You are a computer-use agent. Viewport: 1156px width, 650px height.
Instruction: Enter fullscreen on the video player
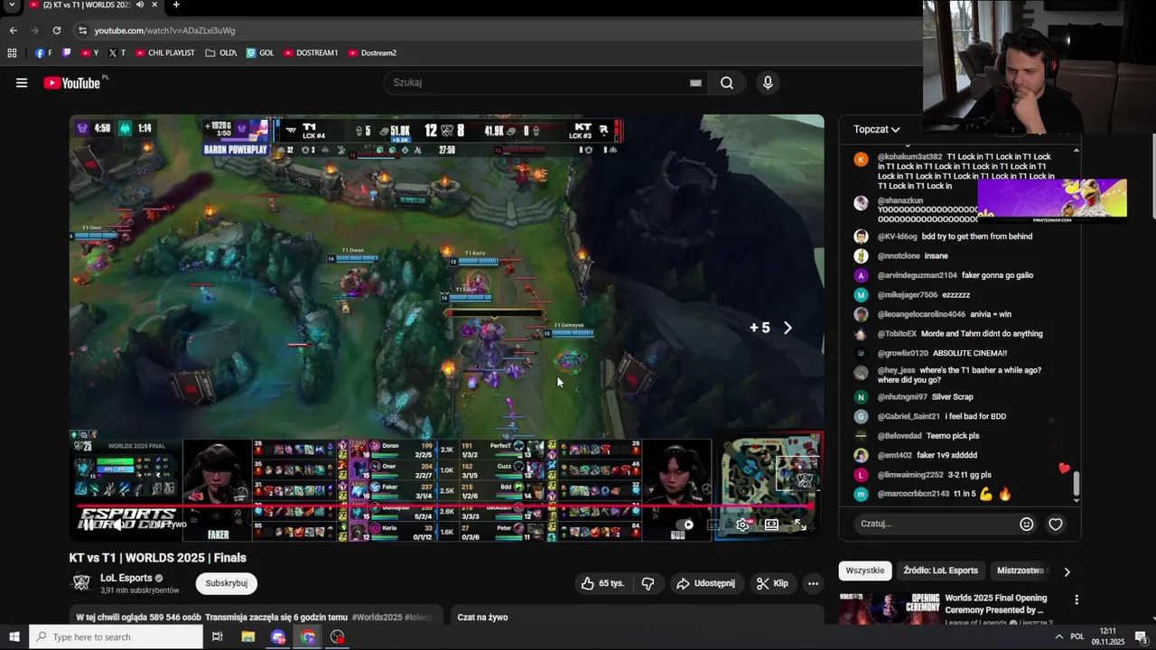(x=800, y=525)
